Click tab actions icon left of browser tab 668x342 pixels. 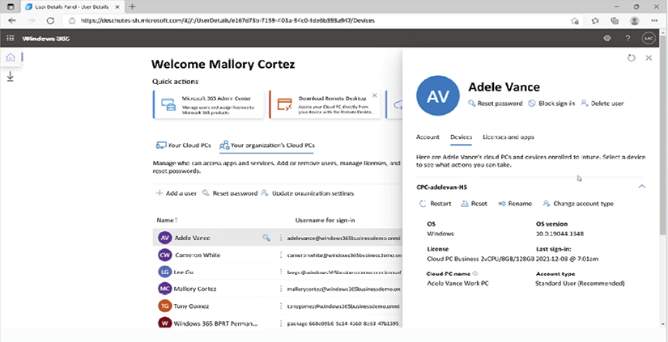(x=11, y=6)
